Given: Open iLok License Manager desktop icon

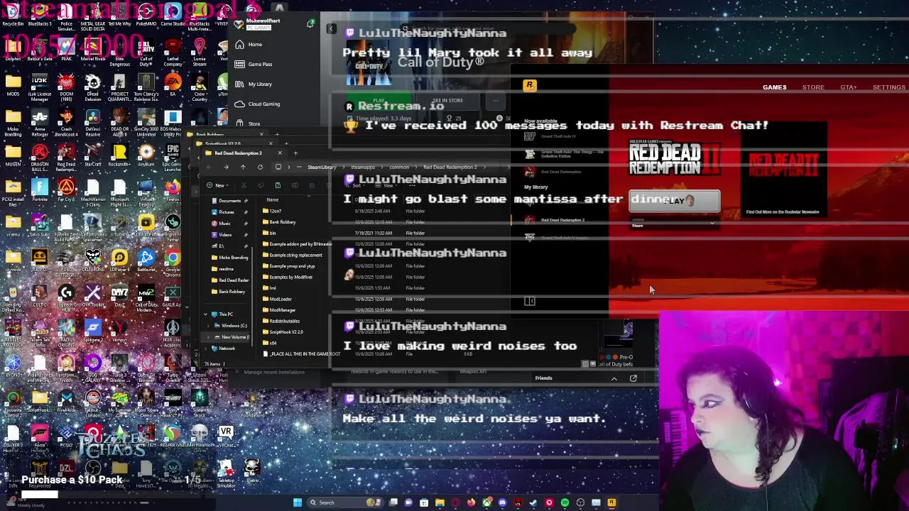Looking at the screenshot, I should pyautogui.click(x=40, y=86).
